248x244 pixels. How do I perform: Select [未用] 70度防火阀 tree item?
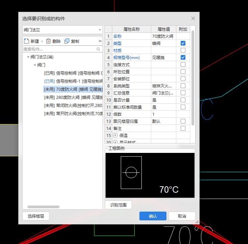(x=73, y=89)
